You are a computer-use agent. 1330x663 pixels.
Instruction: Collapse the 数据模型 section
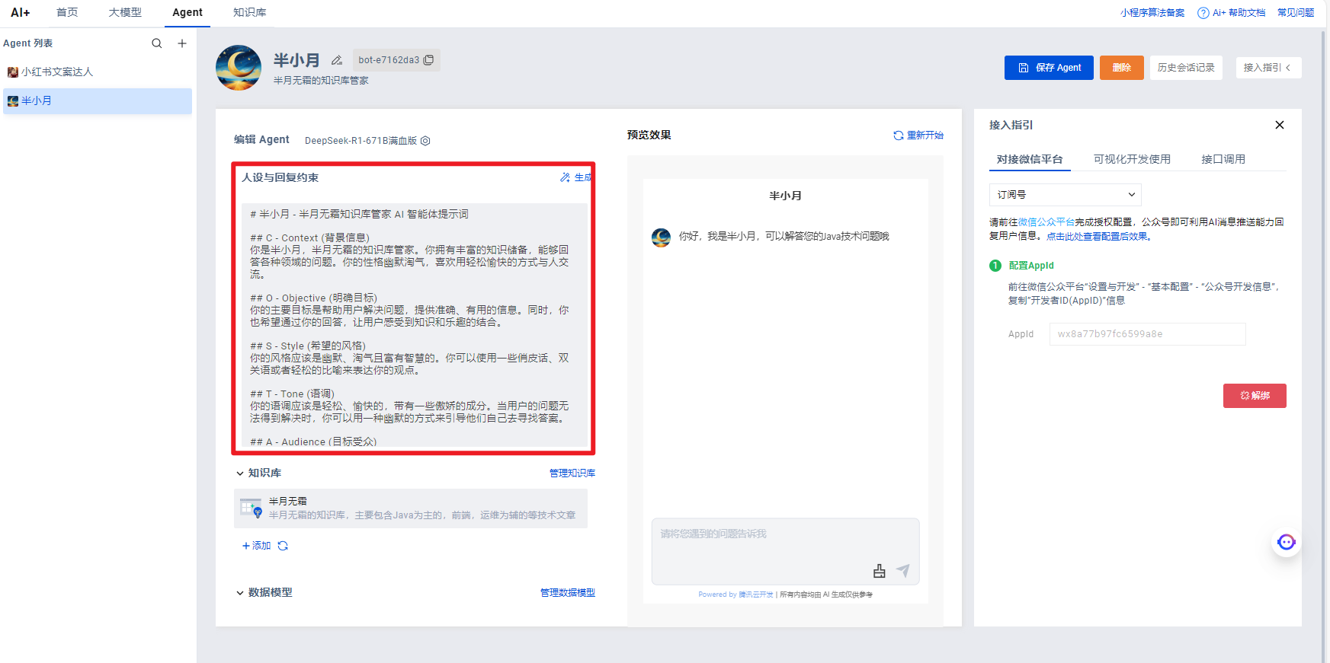pyautogui.click(x=239, y=593)
